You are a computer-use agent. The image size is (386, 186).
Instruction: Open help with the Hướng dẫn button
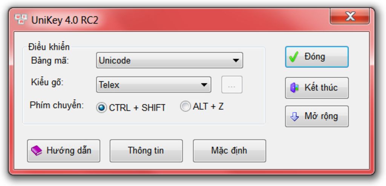click(64, 151)
